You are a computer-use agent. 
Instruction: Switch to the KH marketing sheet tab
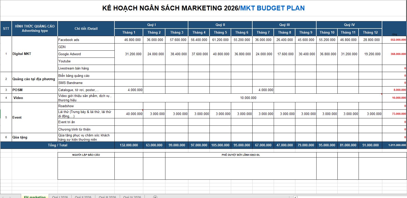35,196
